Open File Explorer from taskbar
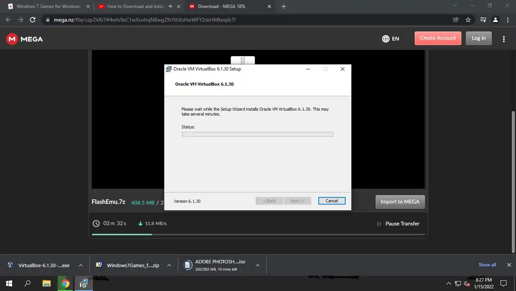516x291 pixels. coord(46,283)
